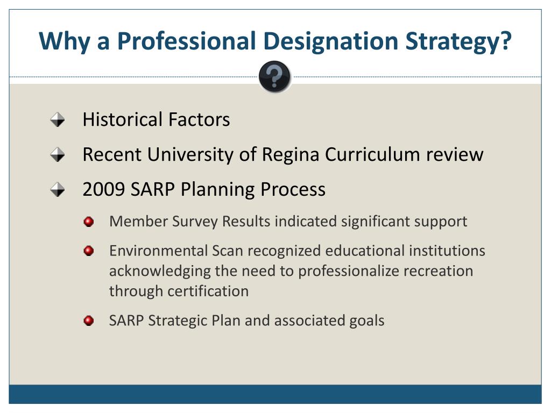Select the slide title Why a Professional Designation Strategy
551x413 pixels.
[x=275, y=41]
